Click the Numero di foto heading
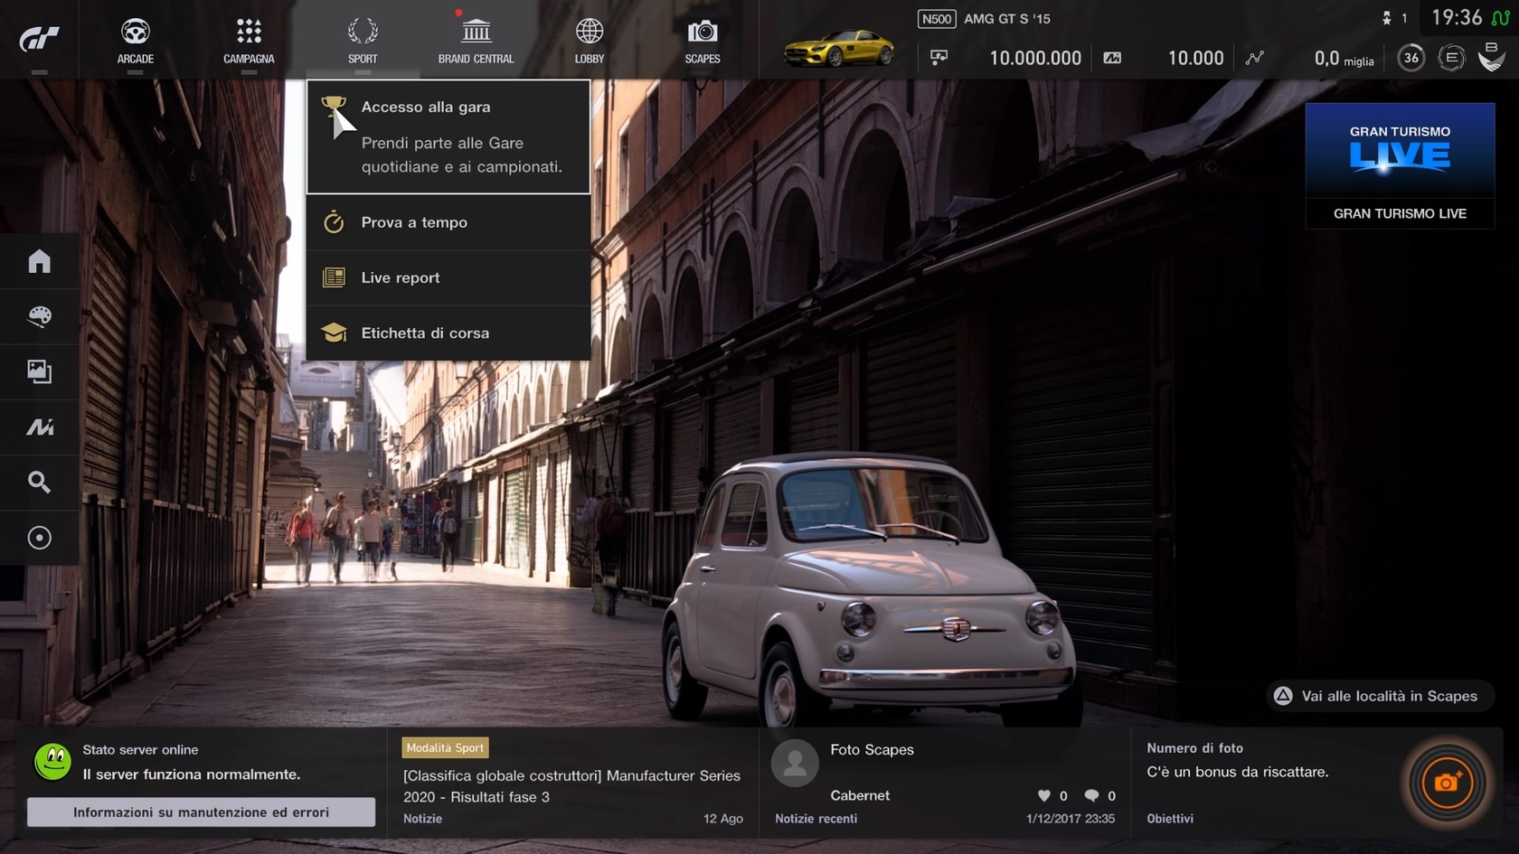 pos(1194,748)
